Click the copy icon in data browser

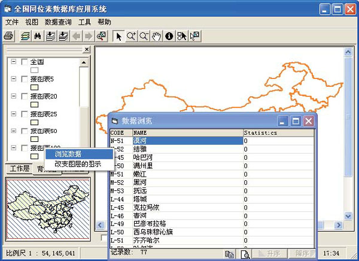[229, 254]
